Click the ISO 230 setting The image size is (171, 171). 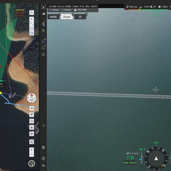53,7
